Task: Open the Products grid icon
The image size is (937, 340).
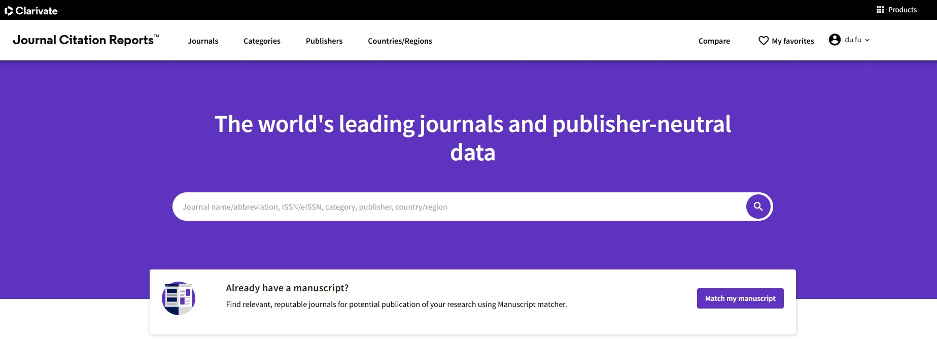Action: [880, 10]
